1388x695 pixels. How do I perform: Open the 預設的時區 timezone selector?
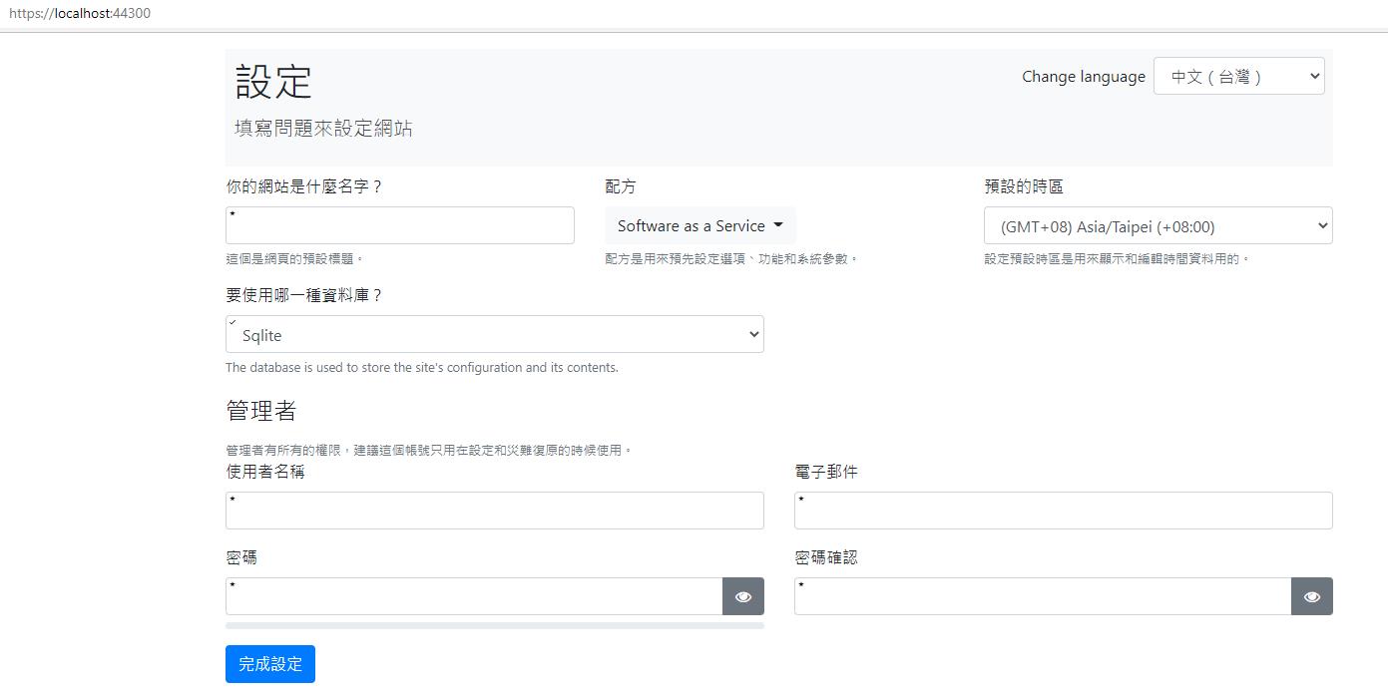1158,225
